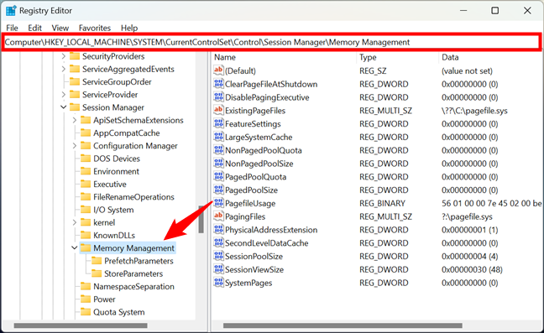Expand the SecurityProviders key
Screen dimensions: 544x333
[x=64, y=56]
